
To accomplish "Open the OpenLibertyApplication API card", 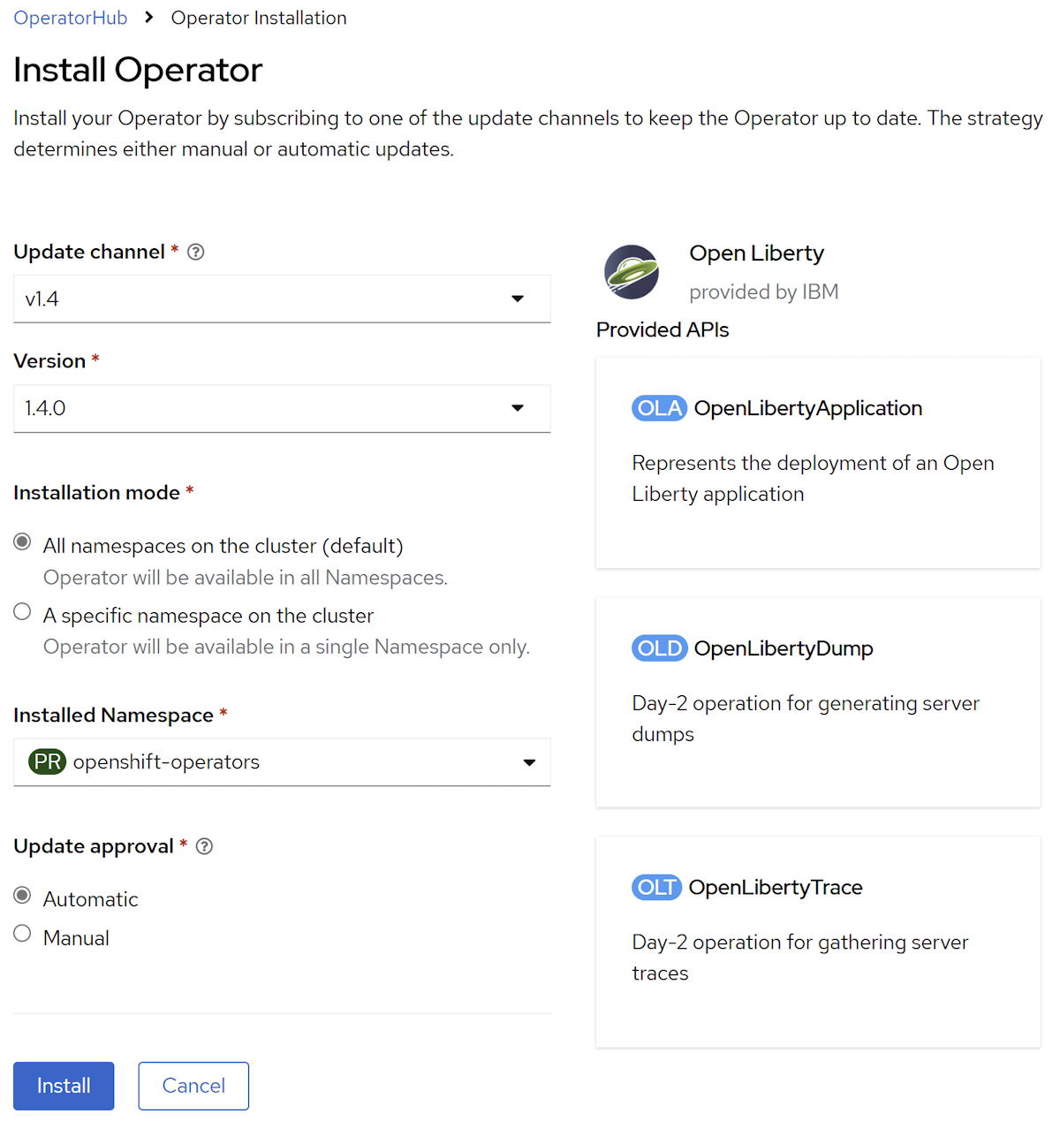I will coord(817,463).
